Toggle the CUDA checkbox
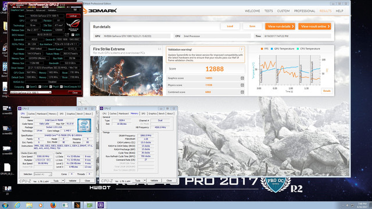372x209 pixels. [40, 87]
